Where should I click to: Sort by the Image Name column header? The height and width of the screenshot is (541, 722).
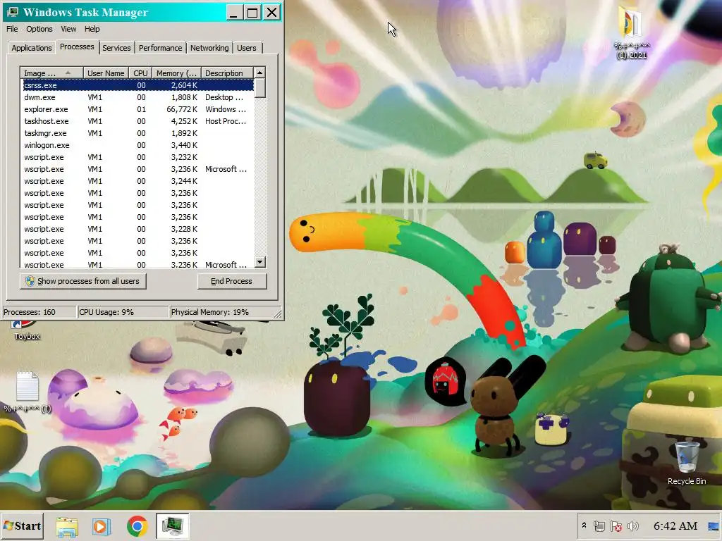(x=51, y=73)
